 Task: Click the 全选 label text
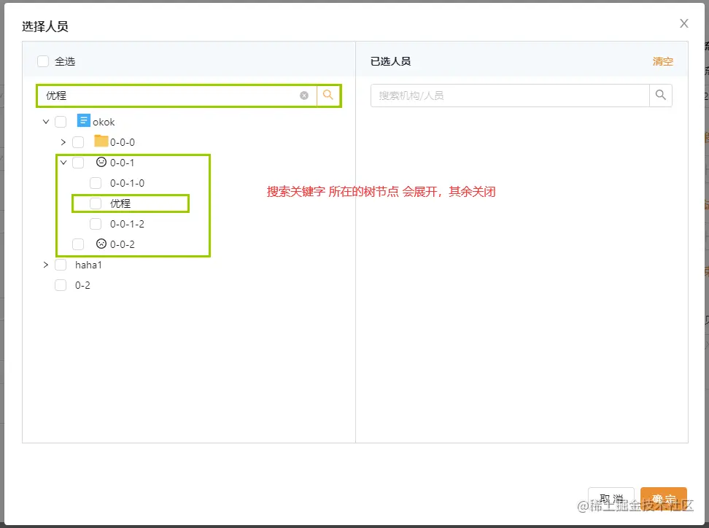click(x=65, y=61)
